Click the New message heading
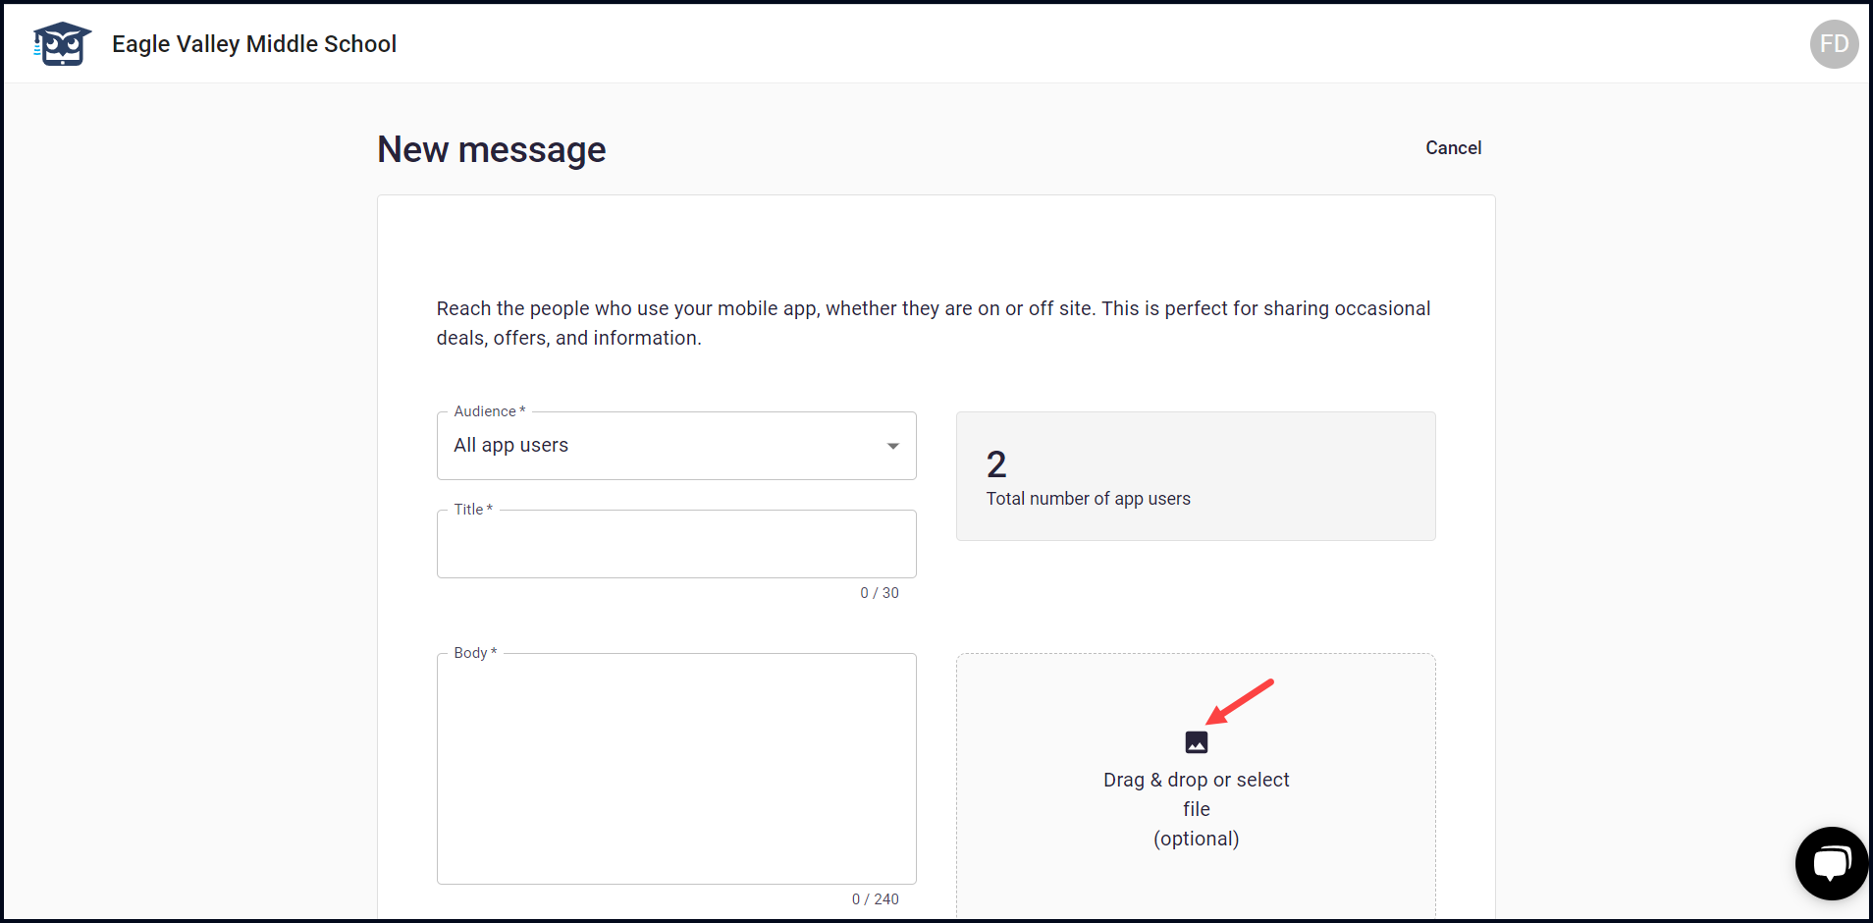This screenshot has height=923, width=1873. [492, 149]
